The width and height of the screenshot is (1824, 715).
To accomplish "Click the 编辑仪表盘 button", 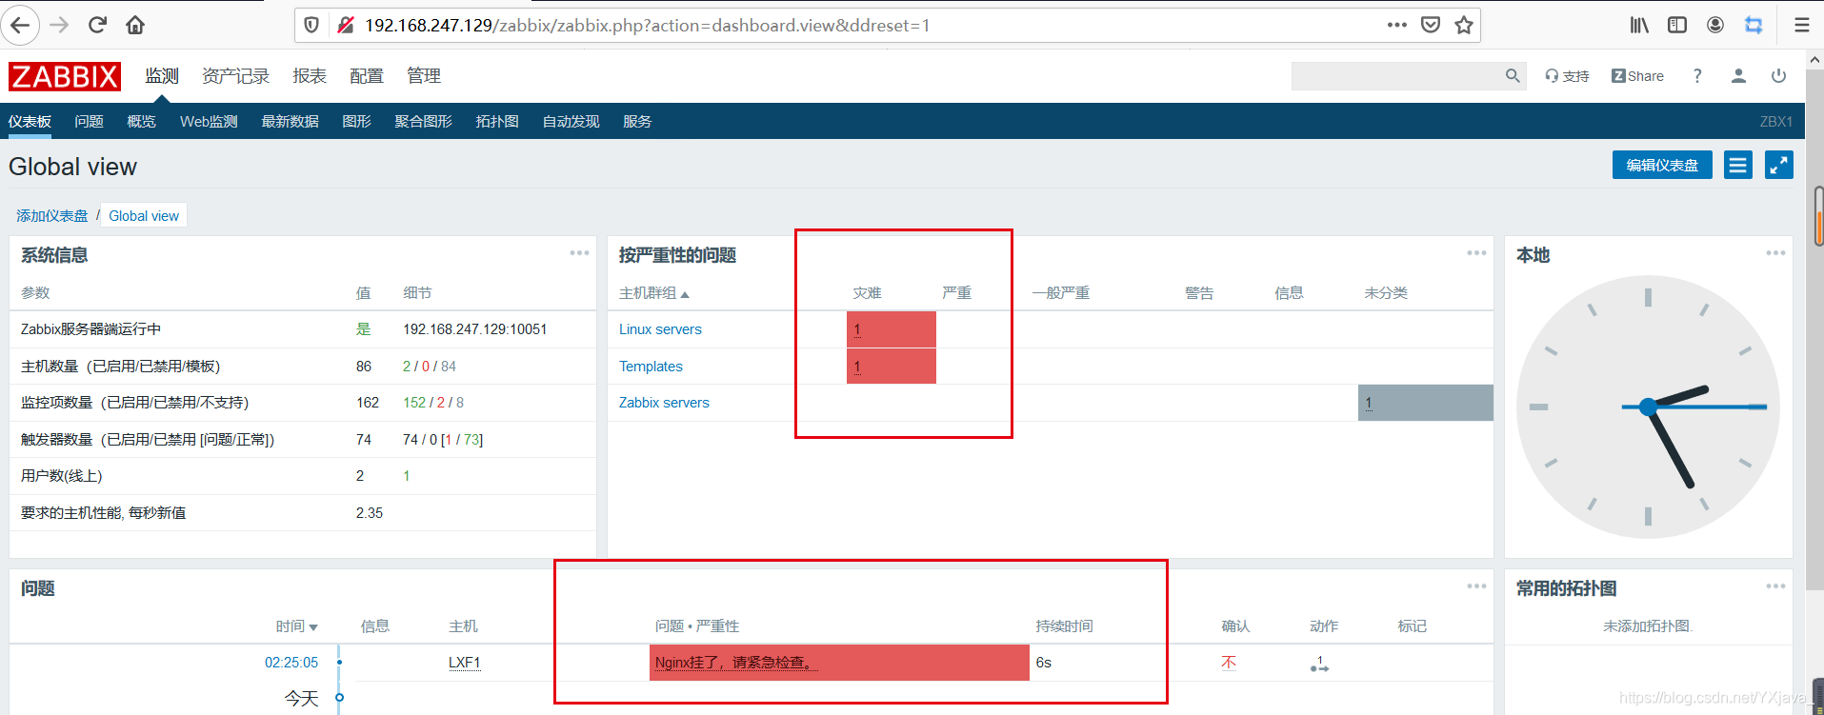I will tap(1662, 166).
